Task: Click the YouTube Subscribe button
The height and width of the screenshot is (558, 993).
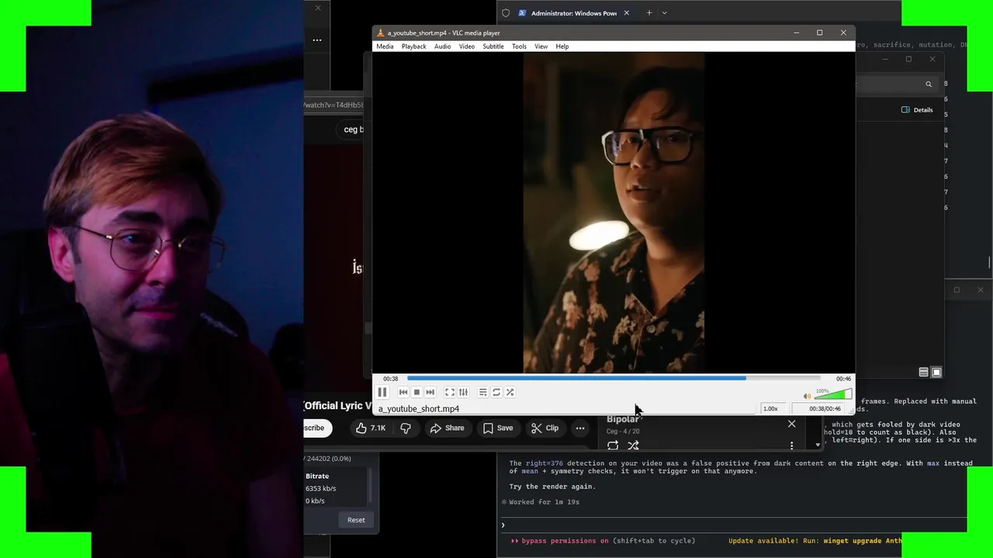Action: coord(314,428)
